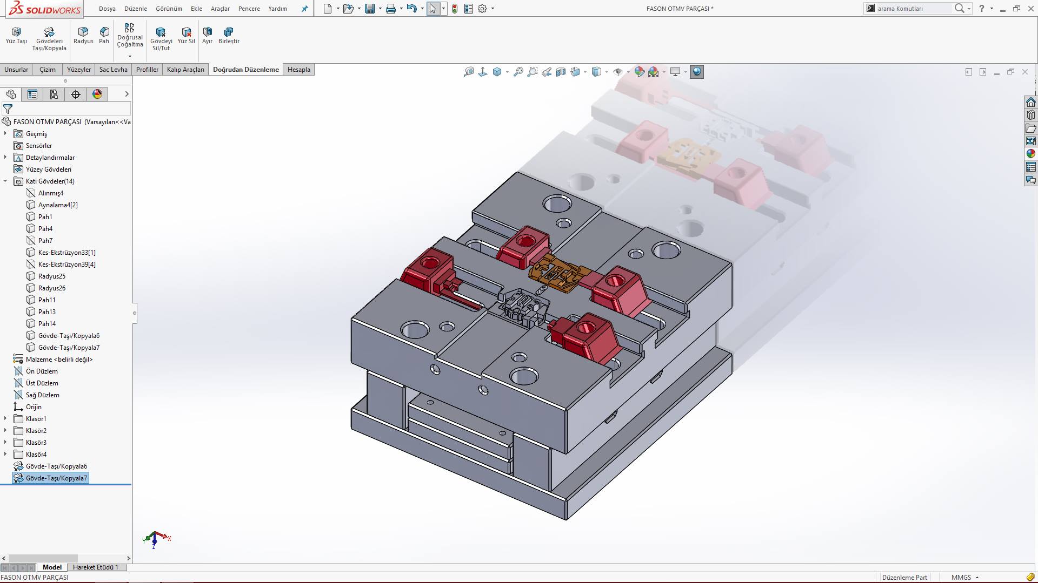Expand the MMGS units dropdown
Image resolution: width=1038 pixels, height=583 pixels.
977,578
